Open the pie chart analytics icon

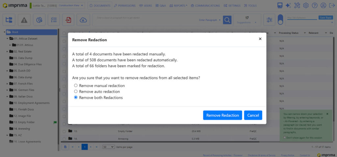tap(39, 20)
